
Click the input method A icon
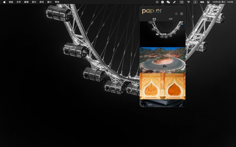(195, 2)
